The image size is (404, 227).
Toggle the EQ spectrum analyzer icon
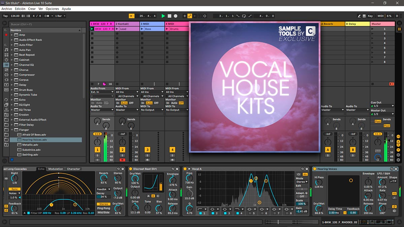tap(305, 174)
